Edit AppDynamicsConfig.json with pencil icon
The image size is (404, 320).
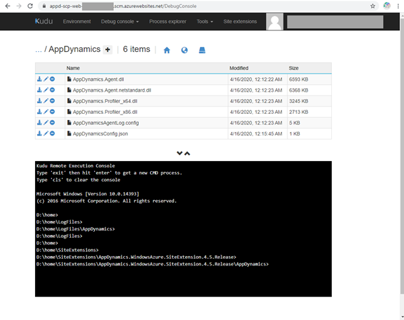click(46, 133)
